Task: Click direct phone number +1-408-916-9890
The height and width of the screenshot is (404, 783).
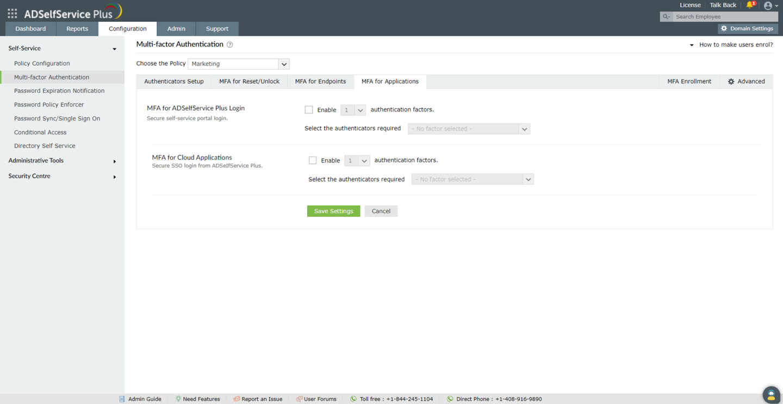Action: pyautogui.click(x=518, y=399)
